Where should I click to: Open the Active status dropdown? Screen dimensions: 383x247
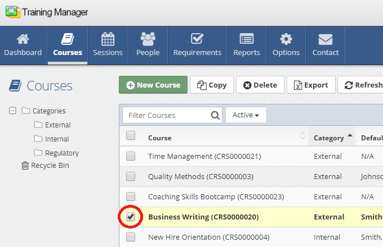click(246, 115)
